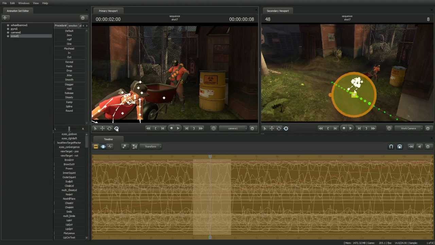
Task: Switch timeline to Graph Editor mode
Action: 110,147
